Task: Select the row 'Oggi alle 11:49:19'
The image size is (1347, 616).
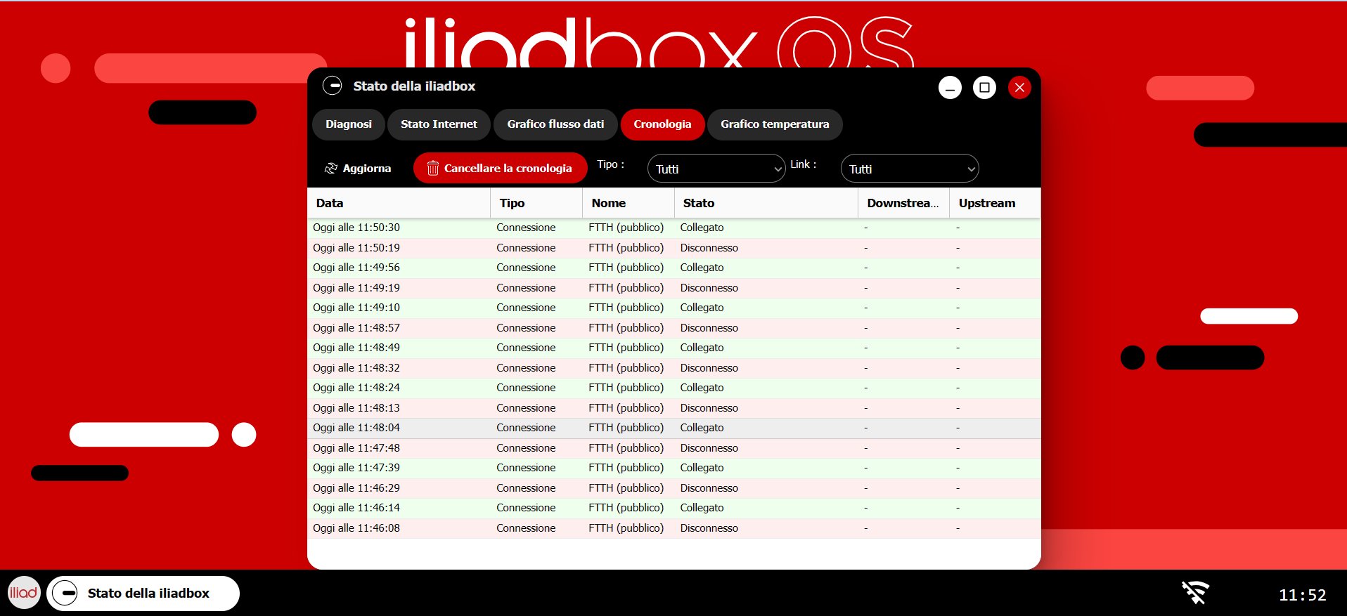Action: point(674,288)
